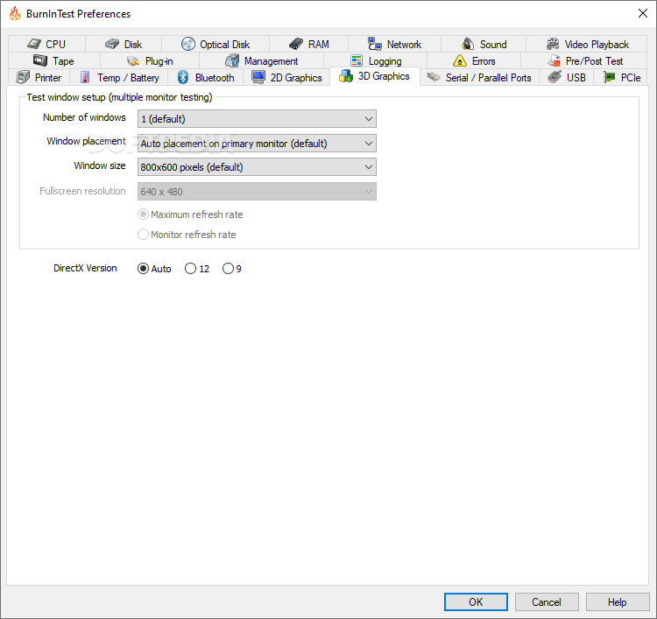
Task: Click the Network computers tab icon
Action: [x=375, y=44]
